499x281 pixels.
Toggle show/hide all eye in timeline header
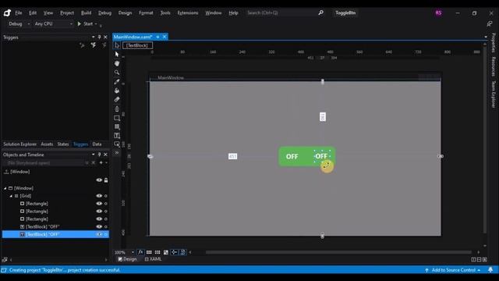click(x=99, y=180)
